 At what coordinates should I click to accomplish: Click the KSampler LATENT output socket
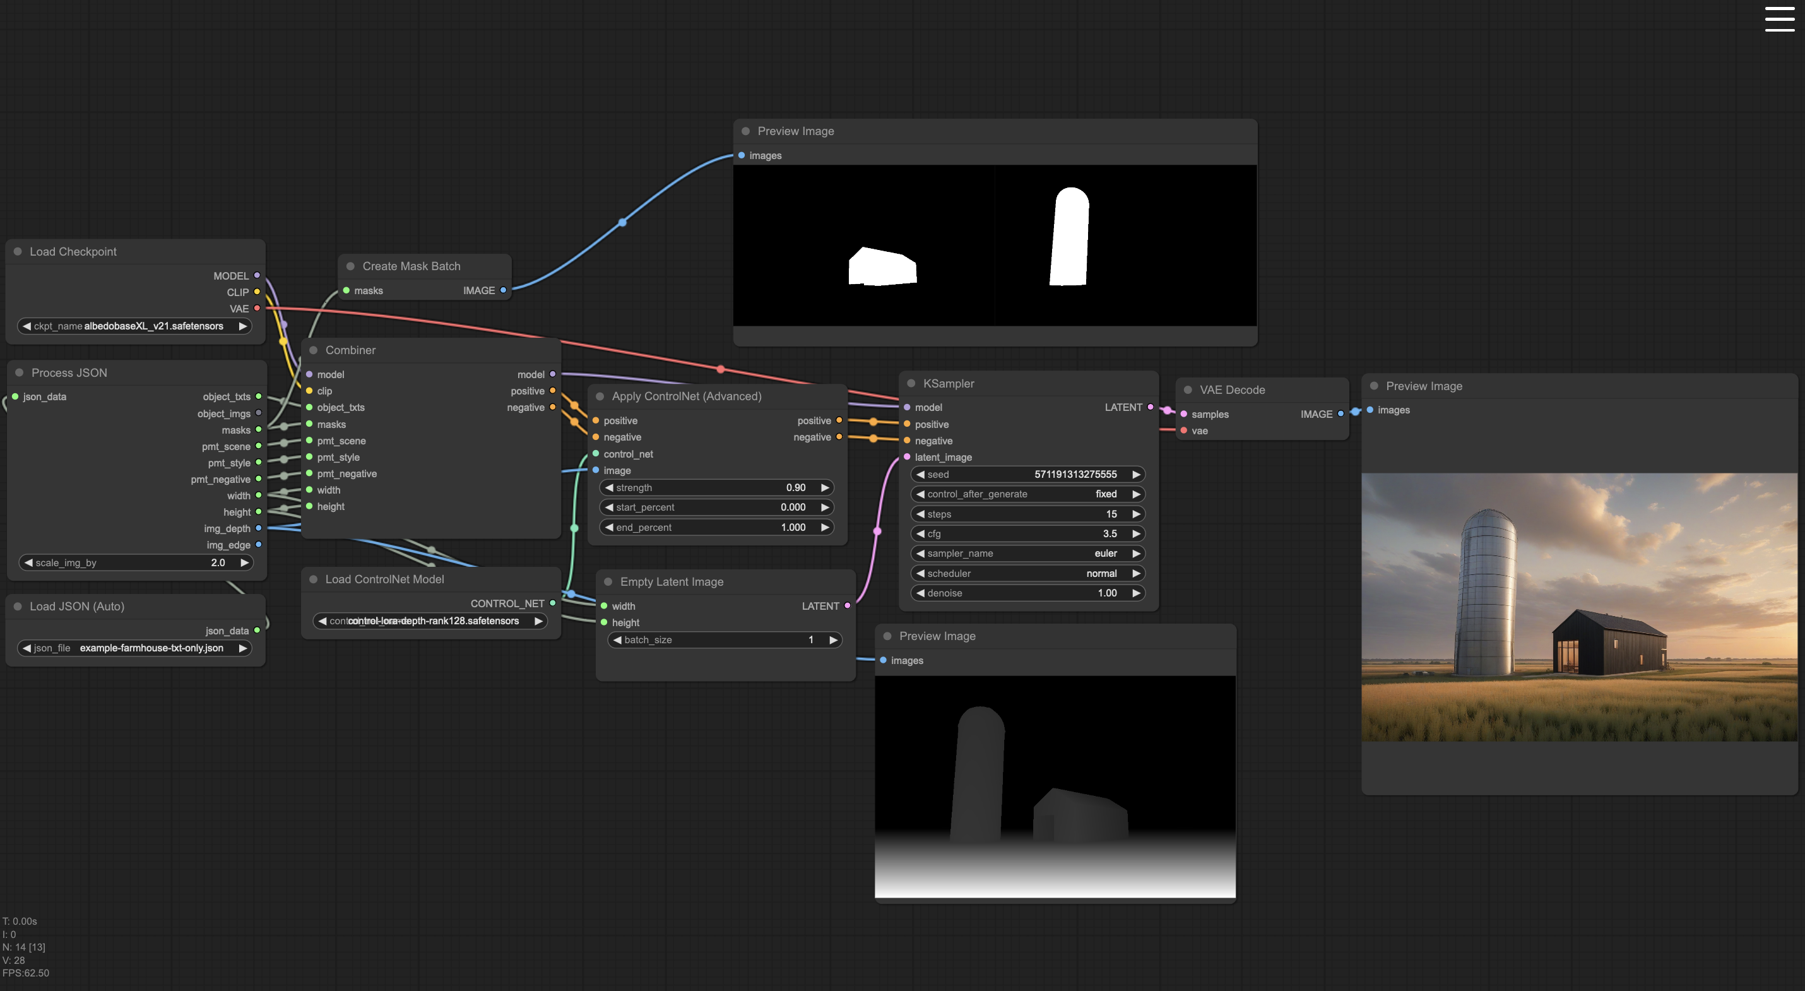1151,407
